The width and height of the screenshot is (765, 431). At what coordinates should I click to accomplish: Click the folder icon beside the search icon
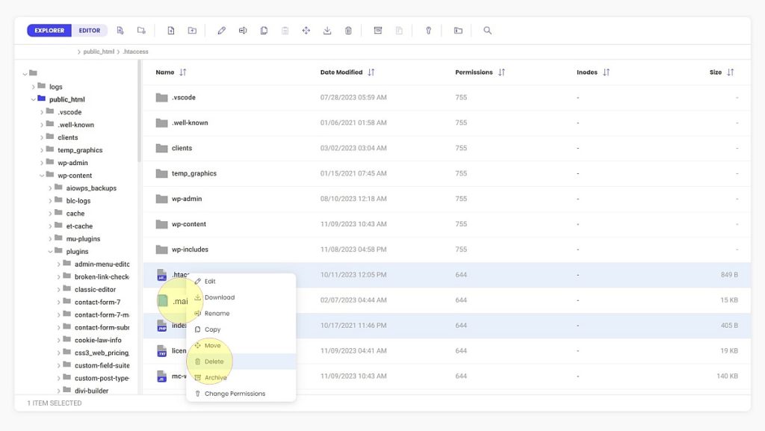[x=458, y=30]
